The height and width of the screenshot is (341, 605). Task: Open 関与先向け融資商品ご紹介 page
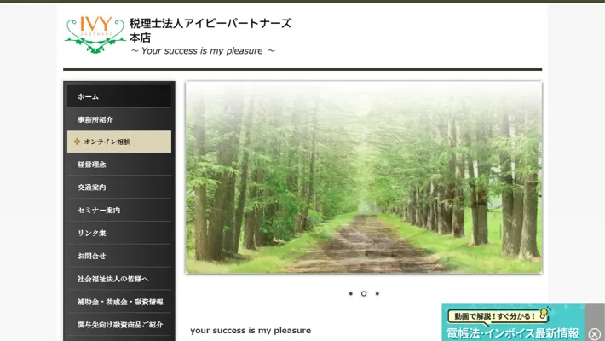coord(119,325)
